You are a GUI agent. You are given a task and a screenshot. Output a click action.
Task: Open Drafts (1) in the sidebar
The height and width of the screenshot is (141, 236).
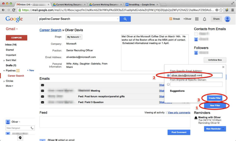point(11,65)
